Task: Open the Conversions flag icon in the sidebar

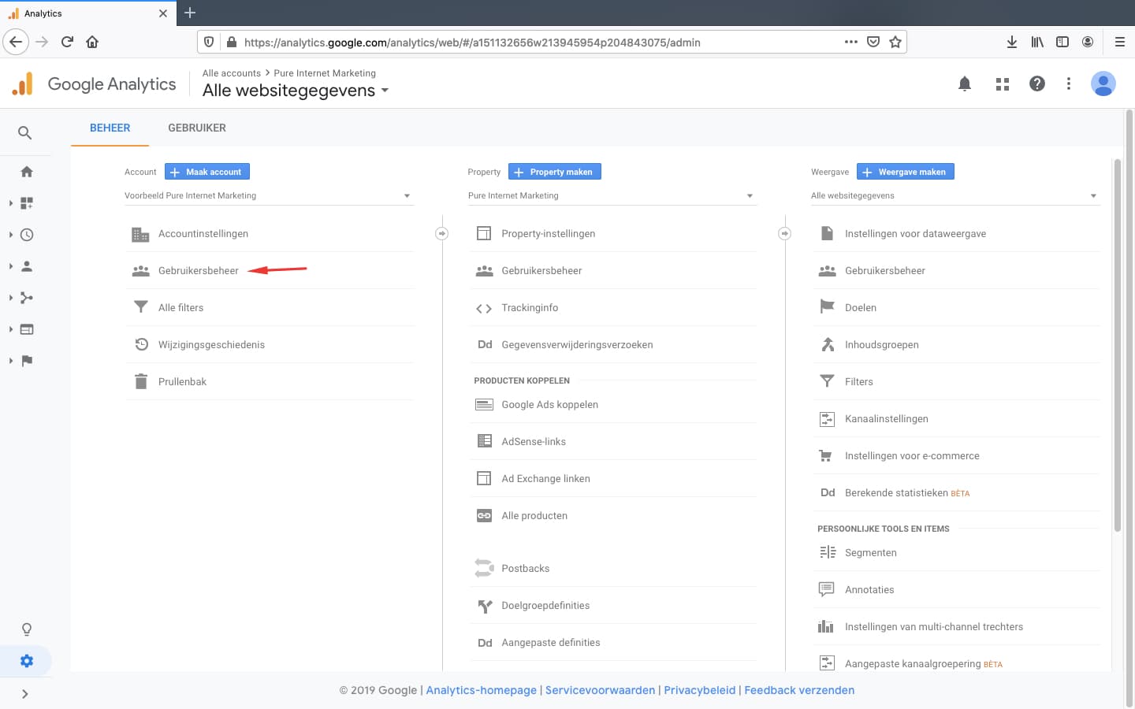Action: [x=27, y=361]
